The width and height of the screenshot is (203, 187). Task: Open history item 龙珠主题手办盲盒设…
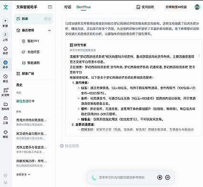31,149
